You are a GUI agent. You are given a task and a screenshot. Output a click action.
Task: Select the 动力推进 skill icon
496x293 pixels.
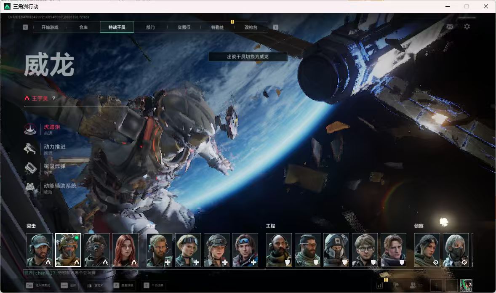tap(30, 149)
